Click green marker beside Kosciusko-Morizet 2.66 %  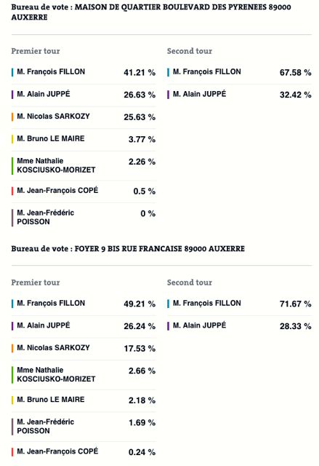click(x=12, y=375)
